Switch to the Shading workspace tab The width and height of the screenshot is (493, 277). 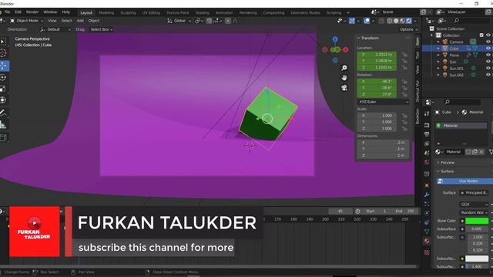202,12
